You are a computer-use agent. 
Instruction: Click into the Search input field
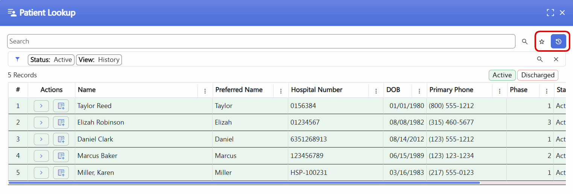tap(261, 41)
